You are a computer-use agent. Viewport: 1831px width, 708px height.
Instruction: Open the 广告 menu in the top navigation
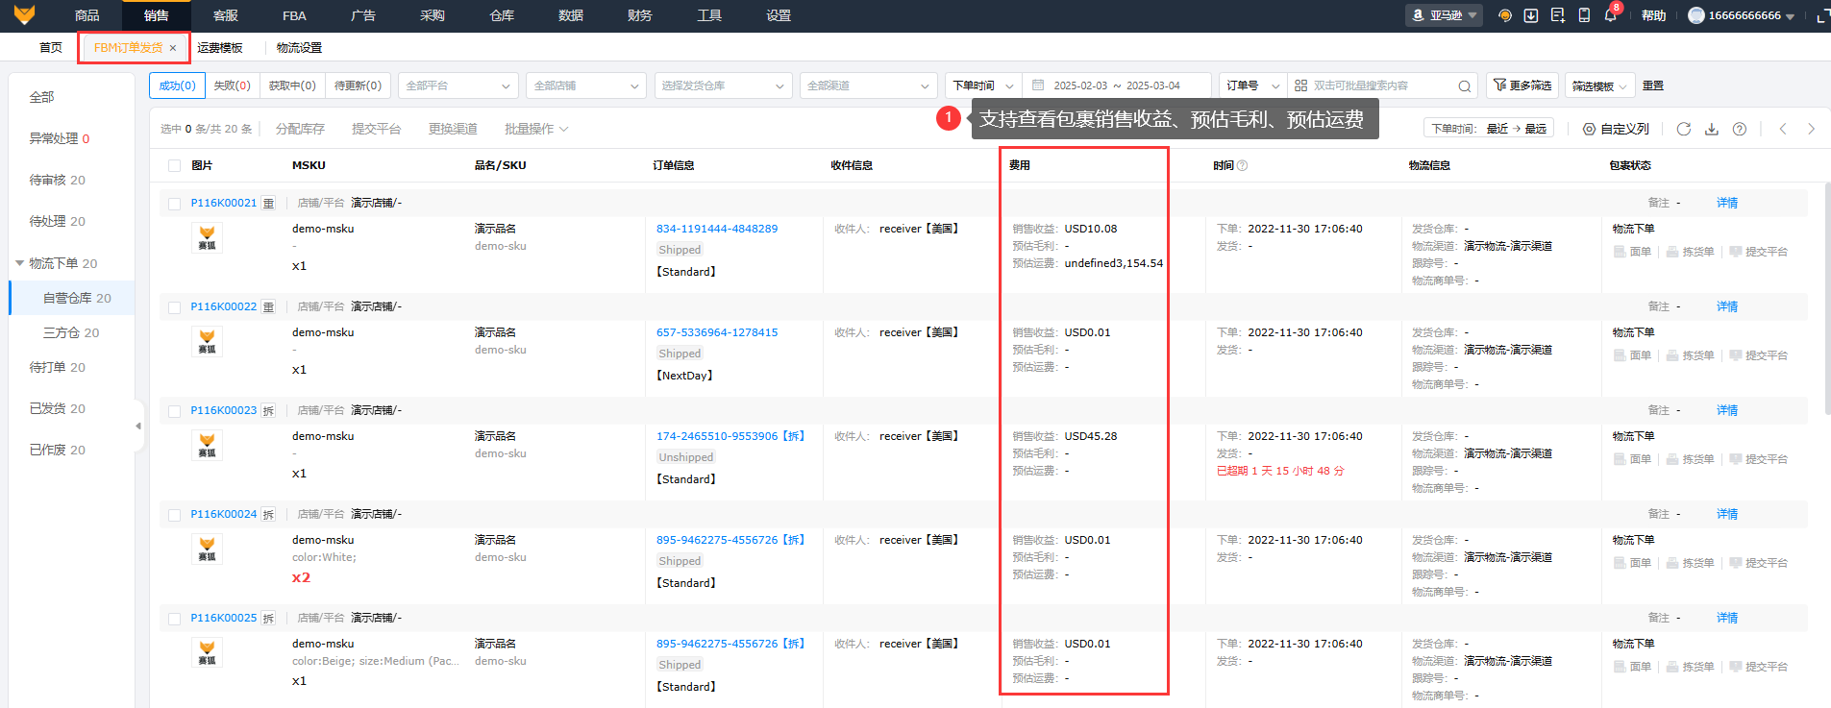point(363,15)
